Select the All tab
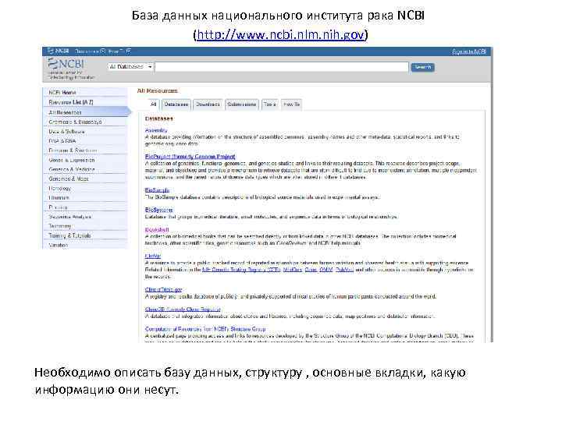The height and width of the screenshot is (421, 562). [154, 104]
